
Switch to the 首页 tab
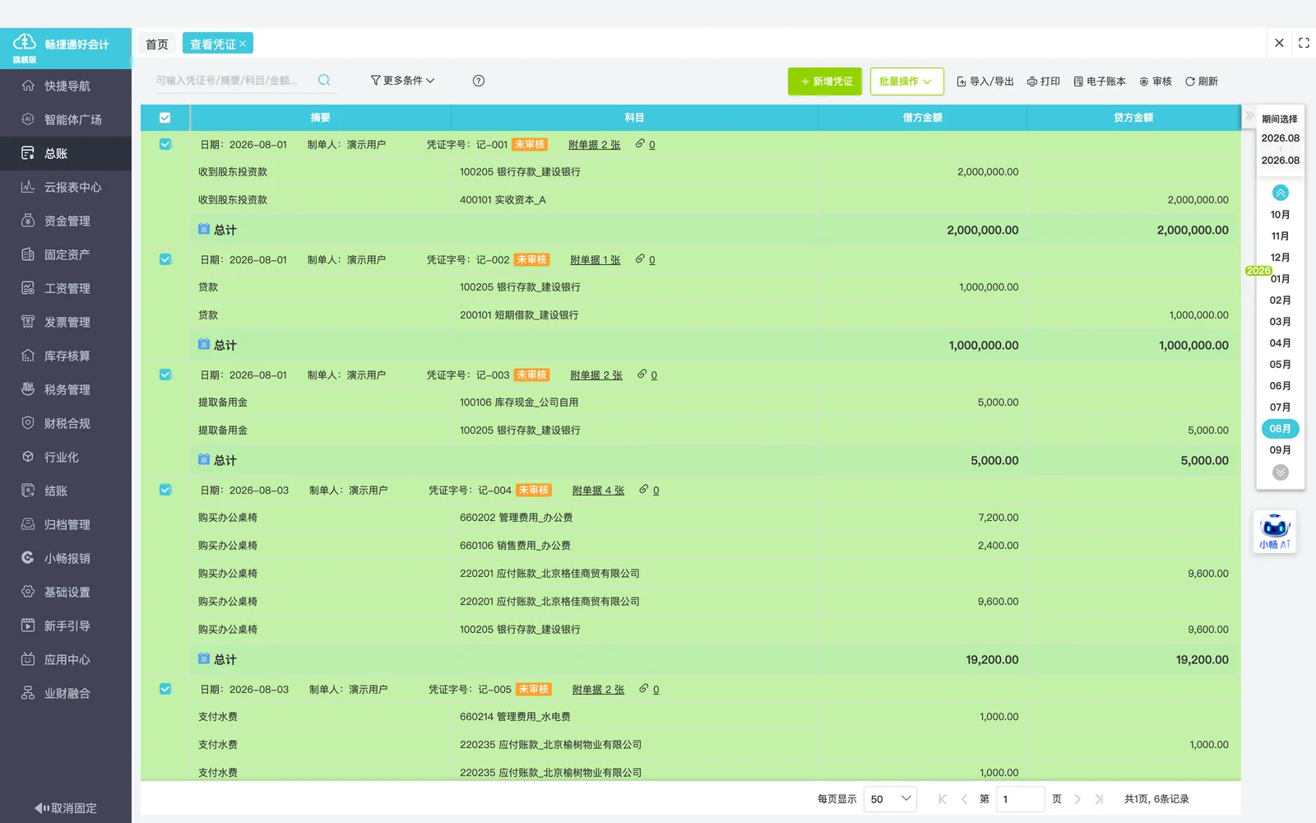[x=157, y=44]
